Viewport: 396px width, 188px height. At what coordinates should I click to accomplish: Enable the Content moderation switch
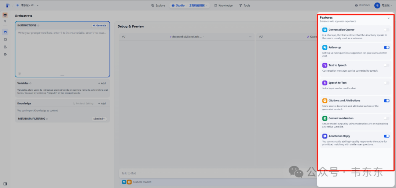coord(386,118)
